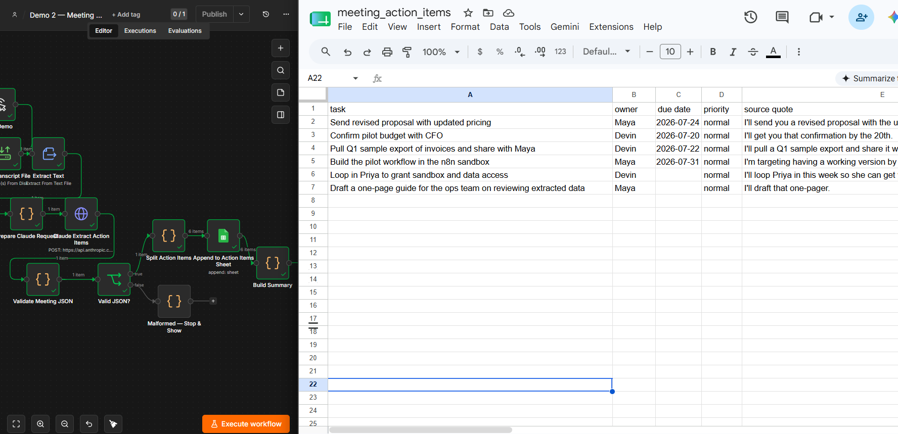Open the n8n canvas search button

pyautogui.click(x=281, y=70)
